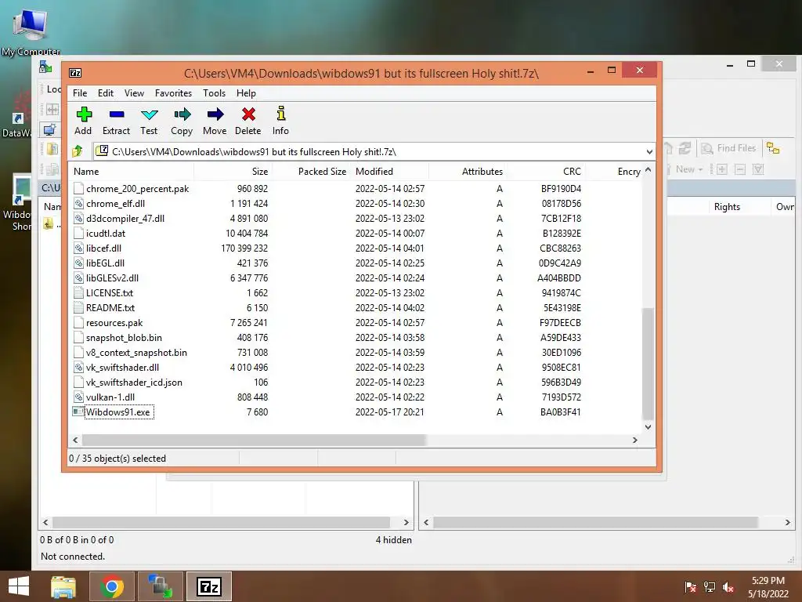Click the vertical scrollbar thumb
The width and height of the screenshot is (802, 602).
tap(648, 364)
